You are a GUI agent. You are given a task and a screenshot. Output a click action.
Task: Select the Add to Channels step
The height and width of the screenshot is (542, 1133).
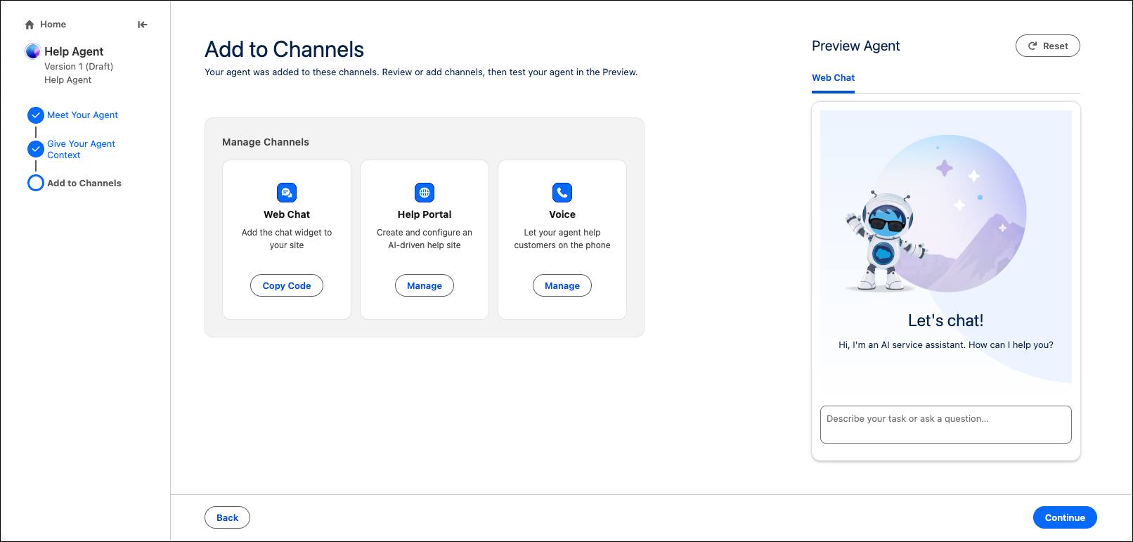(84, 183)
